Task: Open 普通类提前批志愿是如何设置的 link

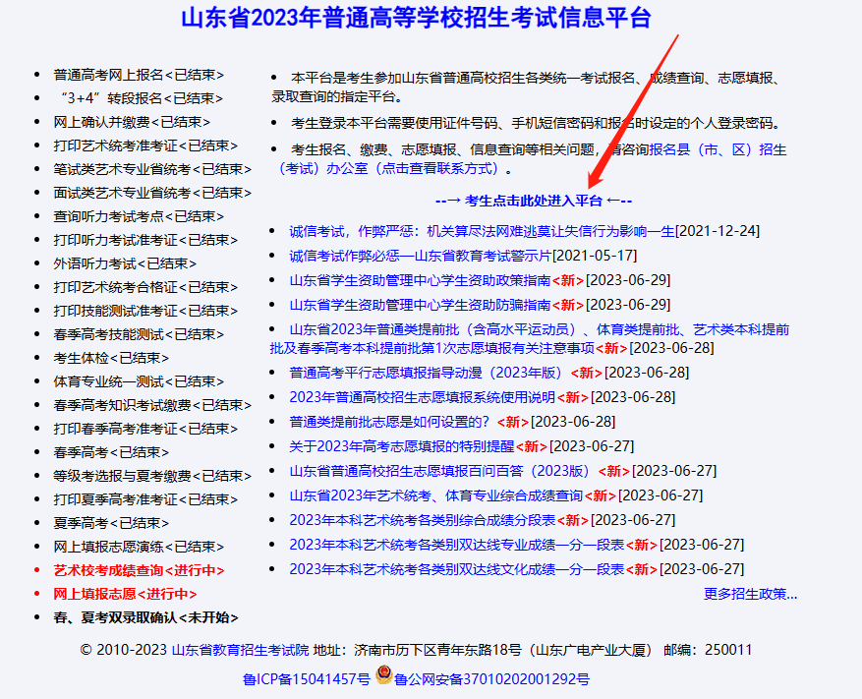Action: 389,422
